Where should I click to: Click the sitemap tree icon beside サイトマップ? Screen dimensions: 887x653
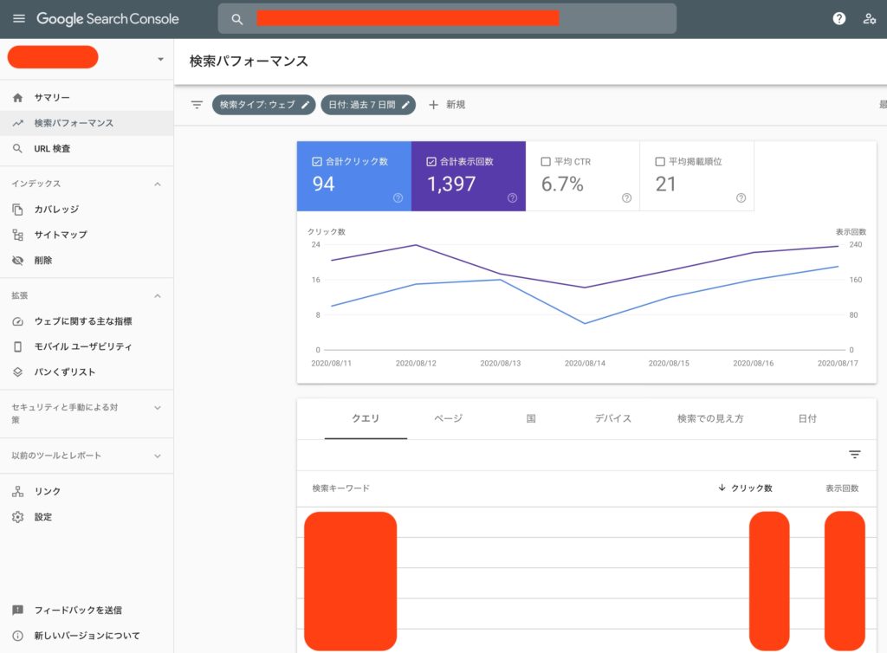[17, 236]
